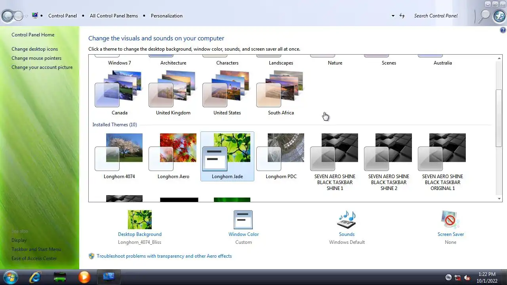Click the Desktop Background link
This screenshot has width=507, height=285.
coord(140,234)
